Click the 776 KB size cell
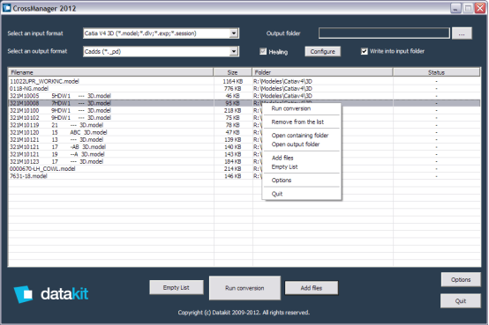 233,88
